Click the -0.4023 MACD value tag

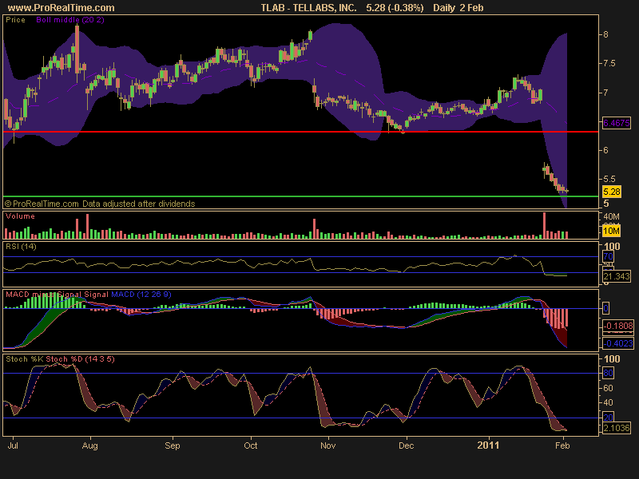618,343
